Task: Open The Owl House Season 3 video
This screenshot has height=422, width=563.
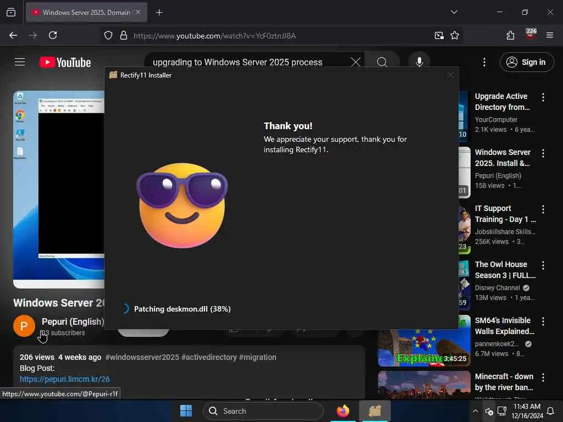Action: point(505,270)
